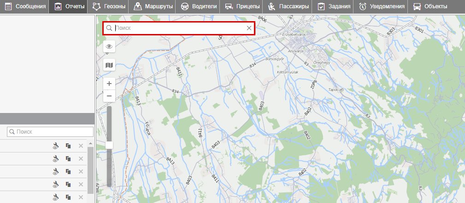Click the map zoom slider handle
465x203 pixels.
tap(109, 145)
